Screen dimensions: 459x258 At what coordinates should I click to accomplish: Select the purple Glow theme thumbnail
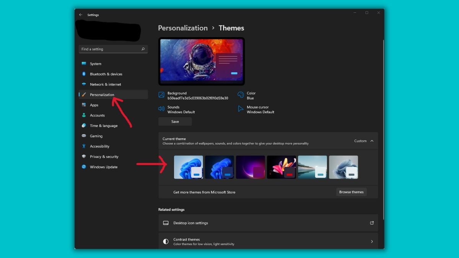[251, 167]
